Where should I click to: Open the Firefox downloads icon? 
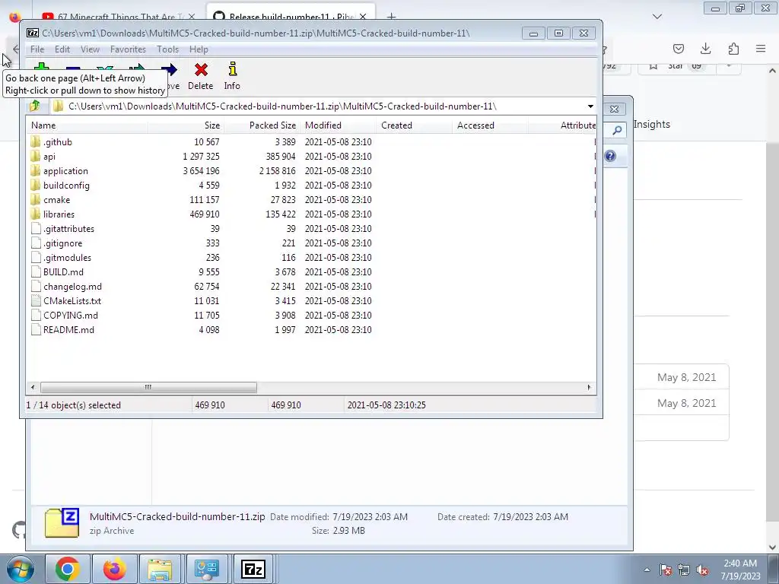(x=705, y=49)
